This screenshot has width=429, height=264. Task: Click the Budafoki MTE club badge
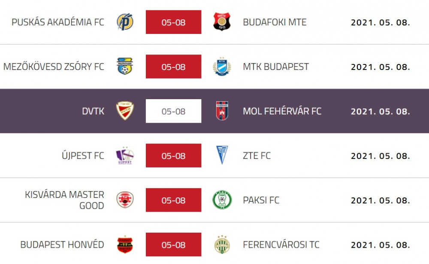[222, 21]
